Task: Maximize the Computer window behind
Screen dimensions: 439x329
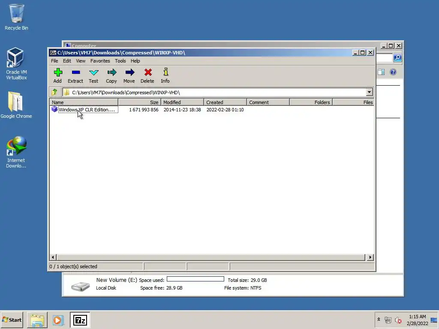Action: (391, 45)
